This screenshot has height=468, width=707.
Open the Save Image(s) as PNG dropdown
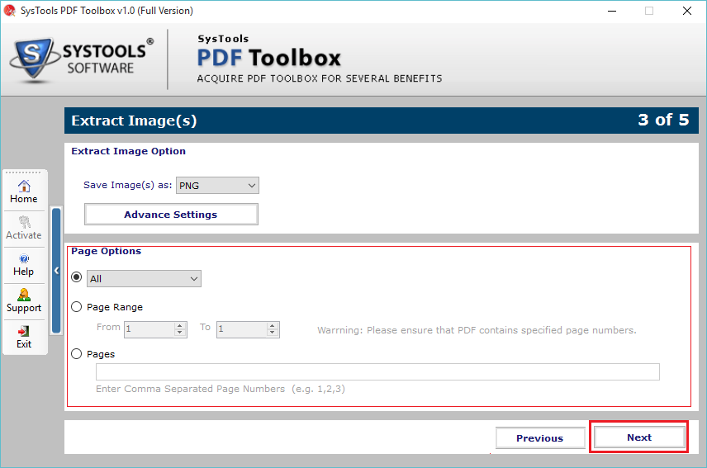pyautogui.click(x=217, y=185)
